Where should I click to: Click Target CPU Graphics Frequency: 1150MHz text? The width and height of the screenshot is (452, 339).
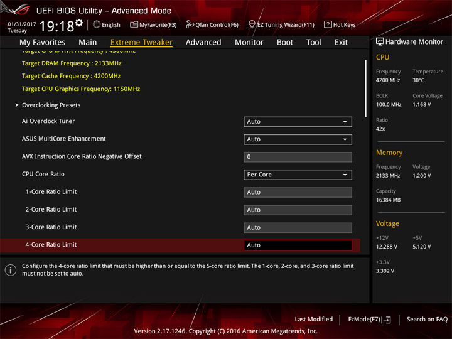pyautogui.click(x=81, y=89)
